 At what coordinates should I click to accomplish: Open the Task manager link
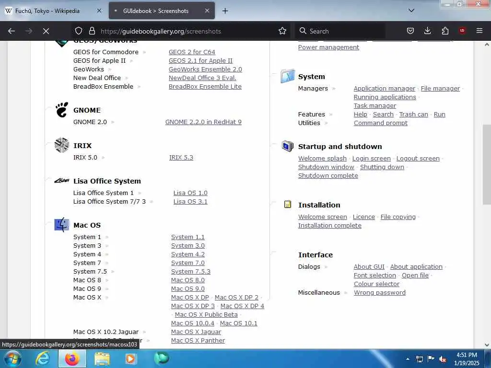(x=375, y=106)
